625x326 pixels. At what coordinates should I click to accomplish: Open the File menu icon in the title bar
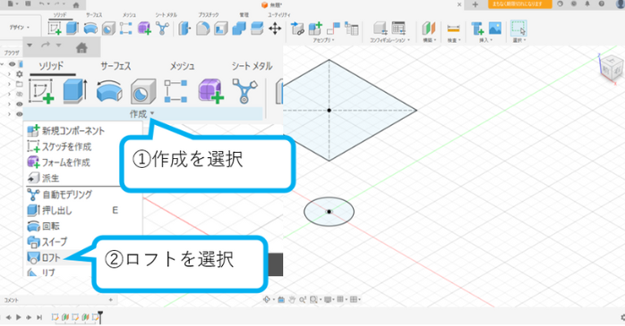click(x=12, y=4)
